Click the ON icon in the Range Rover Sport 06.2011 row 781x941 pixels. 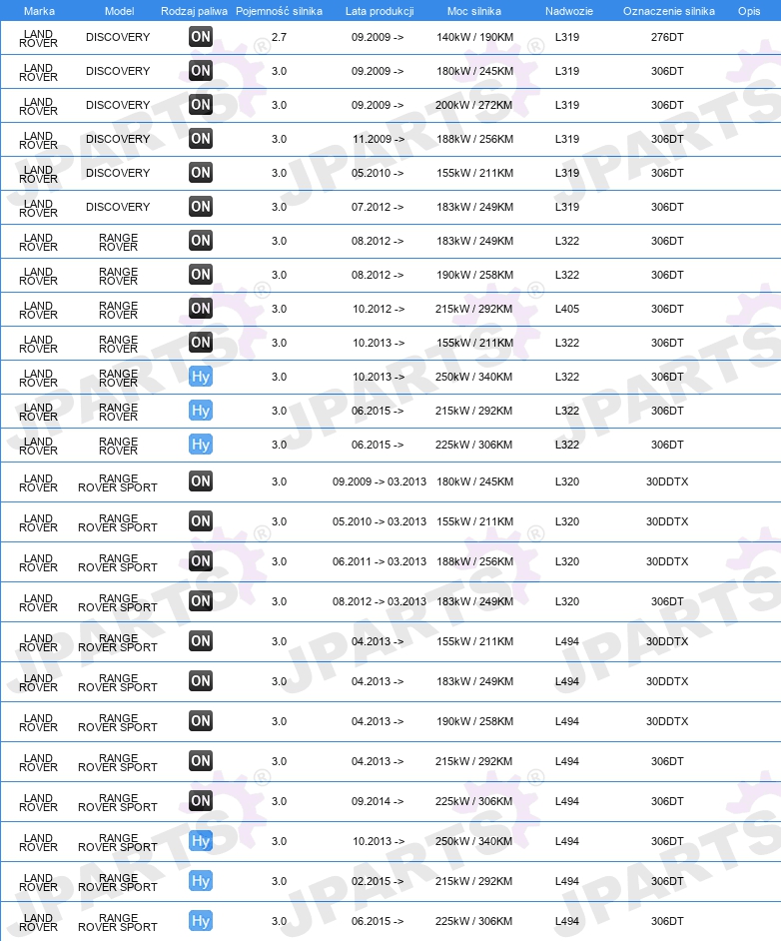[x=201, y=561]
